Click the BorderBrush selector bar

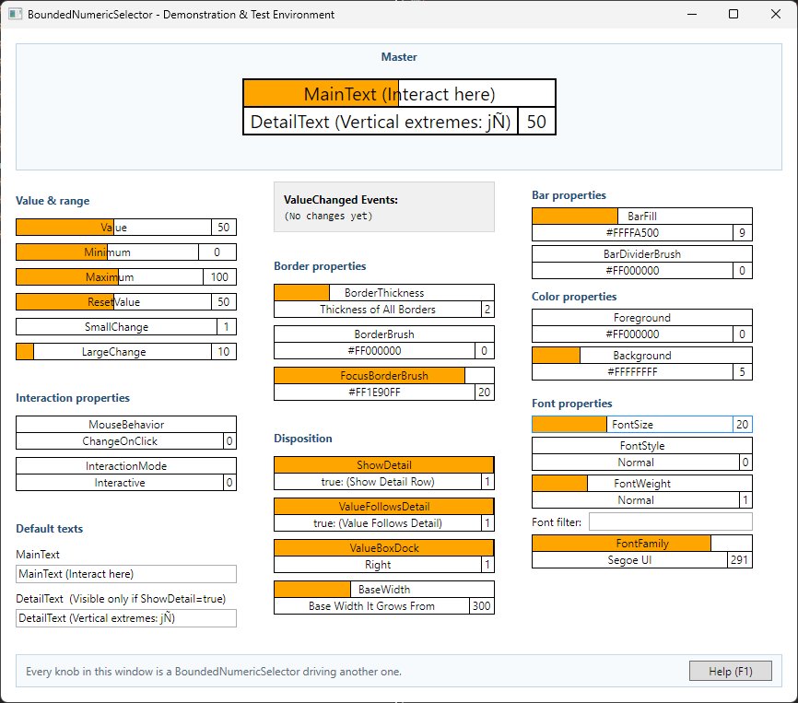[384, 334]
